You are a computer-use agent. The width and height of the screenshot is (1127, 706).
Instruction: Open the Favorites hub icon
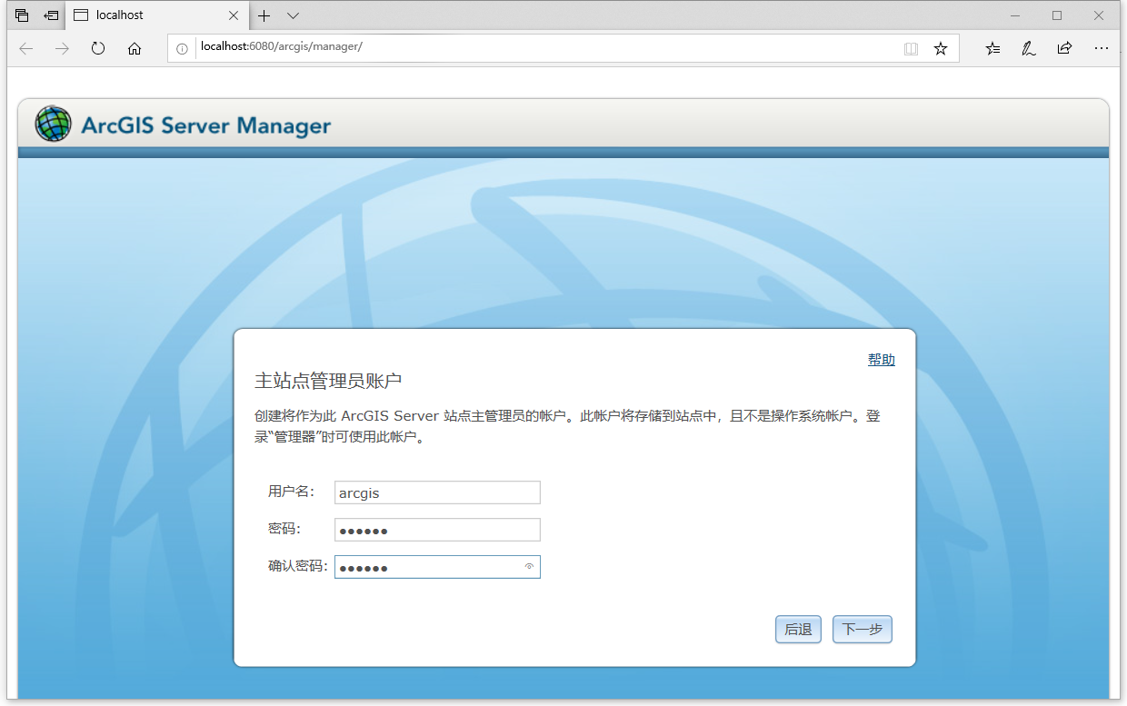pyautogui.click(x=992, y=48)
